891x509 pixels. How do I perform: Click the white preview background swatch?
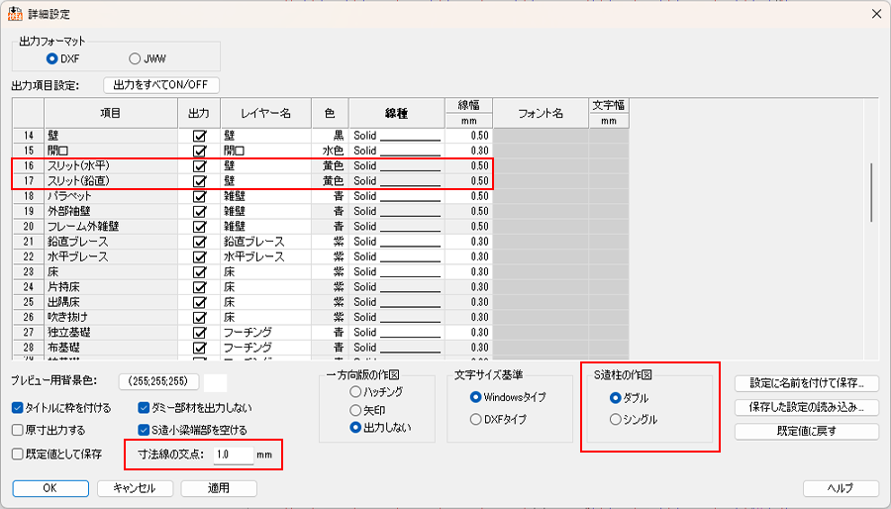[x=216, y=383]
